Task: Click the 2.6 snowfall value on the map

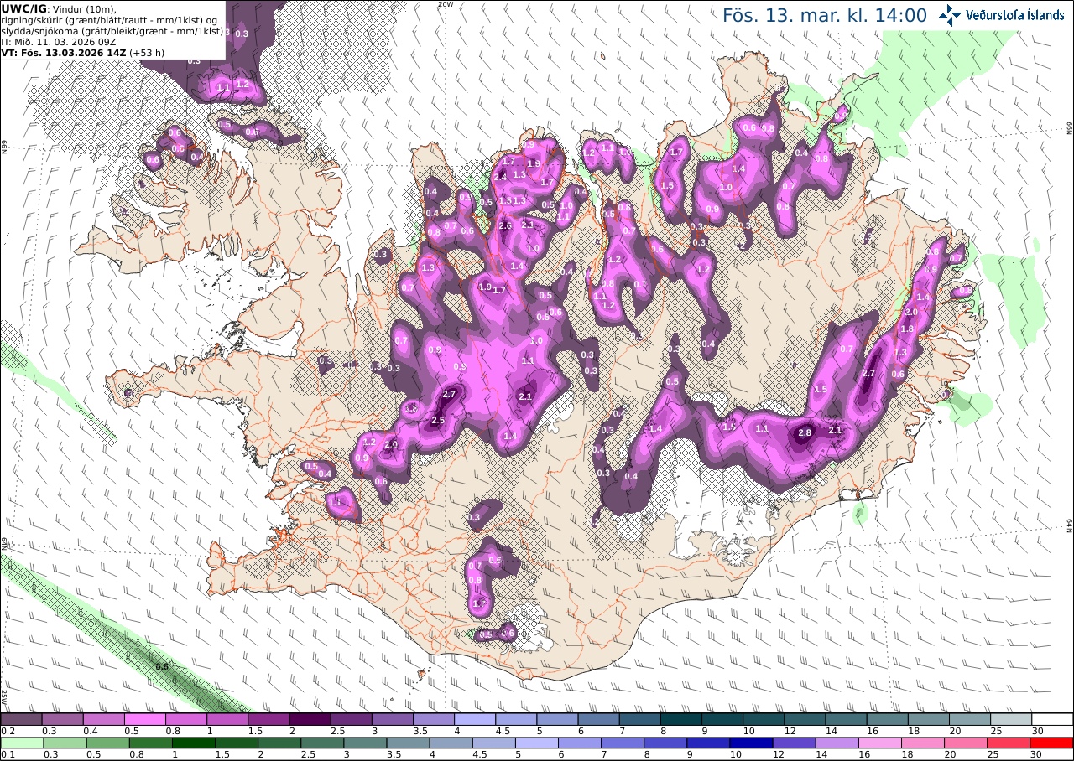Action: pyautogui.click(x=505, y=225)
